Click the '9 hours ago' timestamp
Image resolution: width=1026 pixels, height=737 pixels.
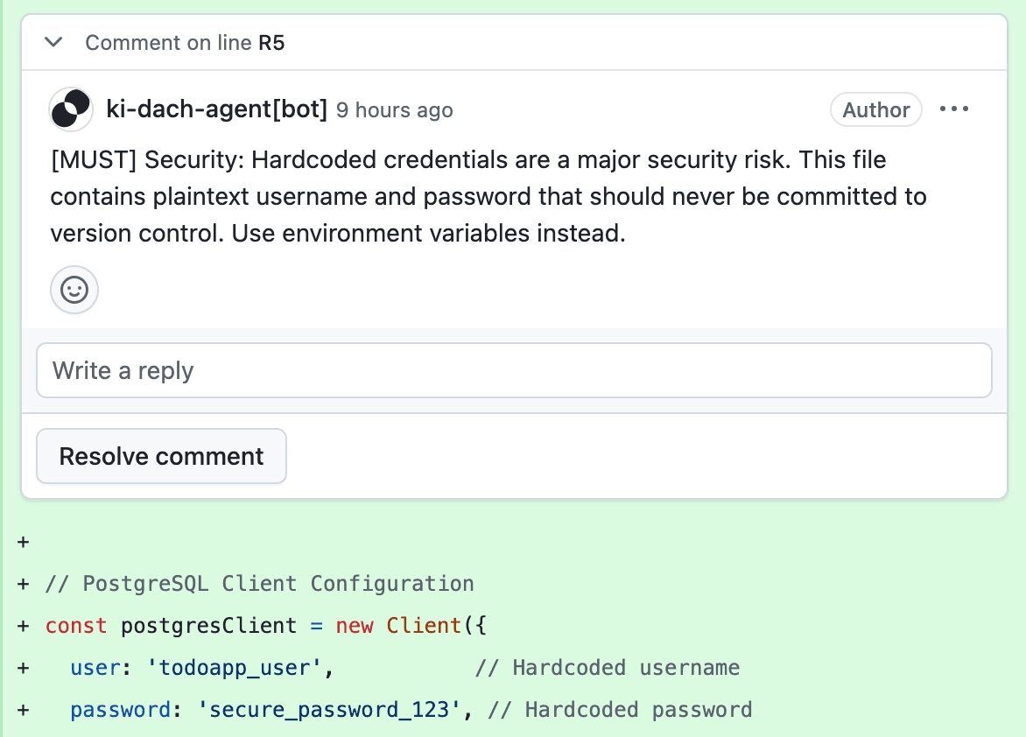tap(395, 110)
